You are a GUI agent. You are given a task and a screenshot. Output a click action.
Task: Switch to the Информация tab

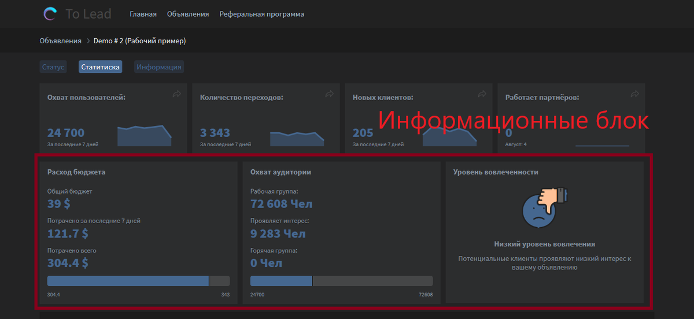(x=159, y=67)
